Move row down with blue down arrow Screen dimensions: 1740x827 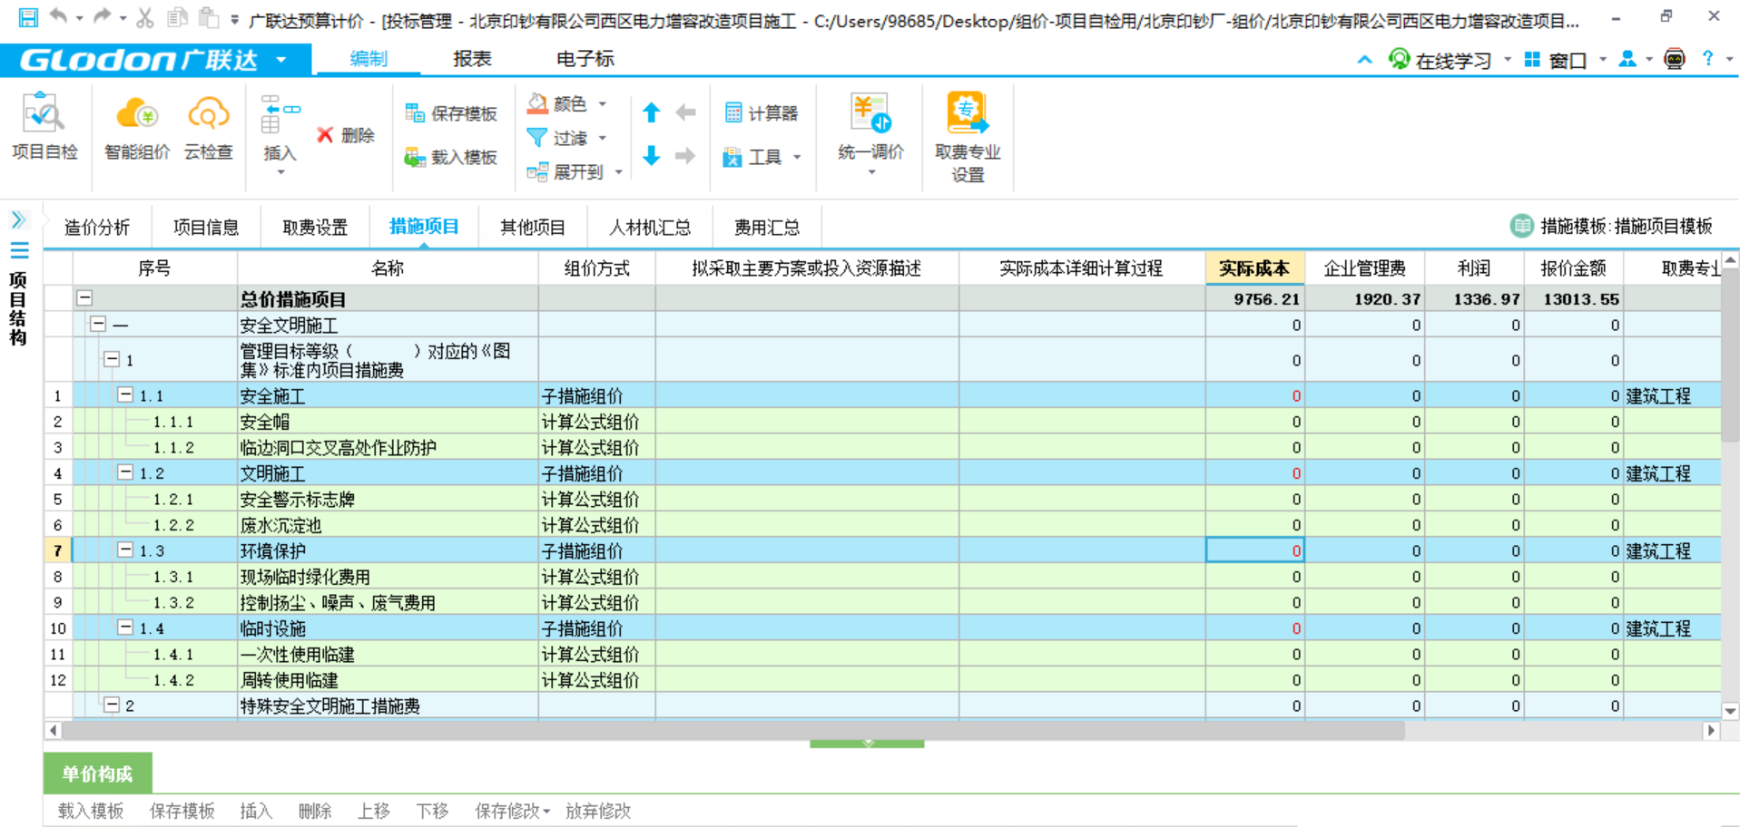pos(651,156)
